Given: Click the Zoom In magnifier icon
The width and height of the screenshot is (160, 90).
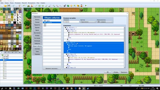Looking at the screenshot, I should pos(54,6).
